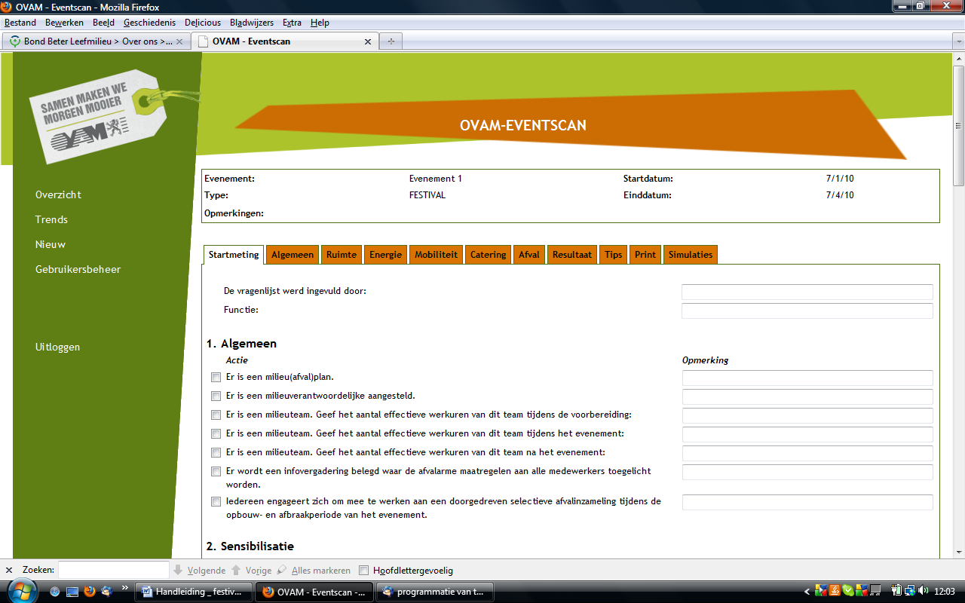Click Overzicht sidebar link
965x603 pixels.
[58, 194]
